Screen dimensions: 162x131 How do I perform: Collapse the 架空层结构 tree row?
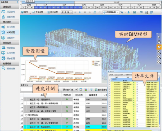[x=26, y=115]
